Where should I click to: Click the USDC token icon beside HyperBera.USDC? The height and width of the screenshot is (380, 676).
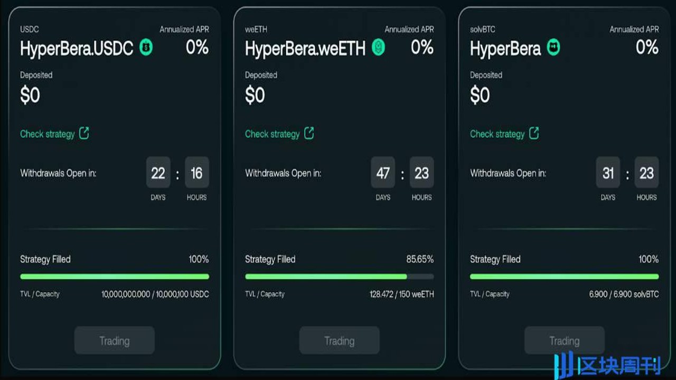click(146, 47)
